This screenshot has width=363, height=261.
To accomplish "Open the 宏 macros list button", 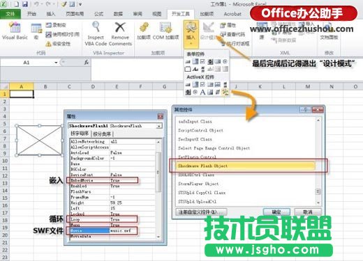I will pyautogui.click(x=36, y=31).
